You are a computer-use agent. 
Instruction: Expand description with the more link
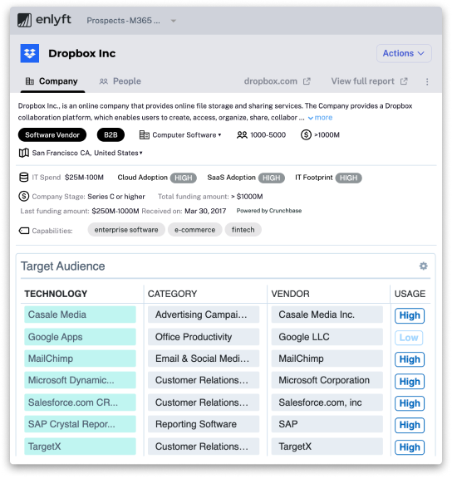[x=321, y=118]
